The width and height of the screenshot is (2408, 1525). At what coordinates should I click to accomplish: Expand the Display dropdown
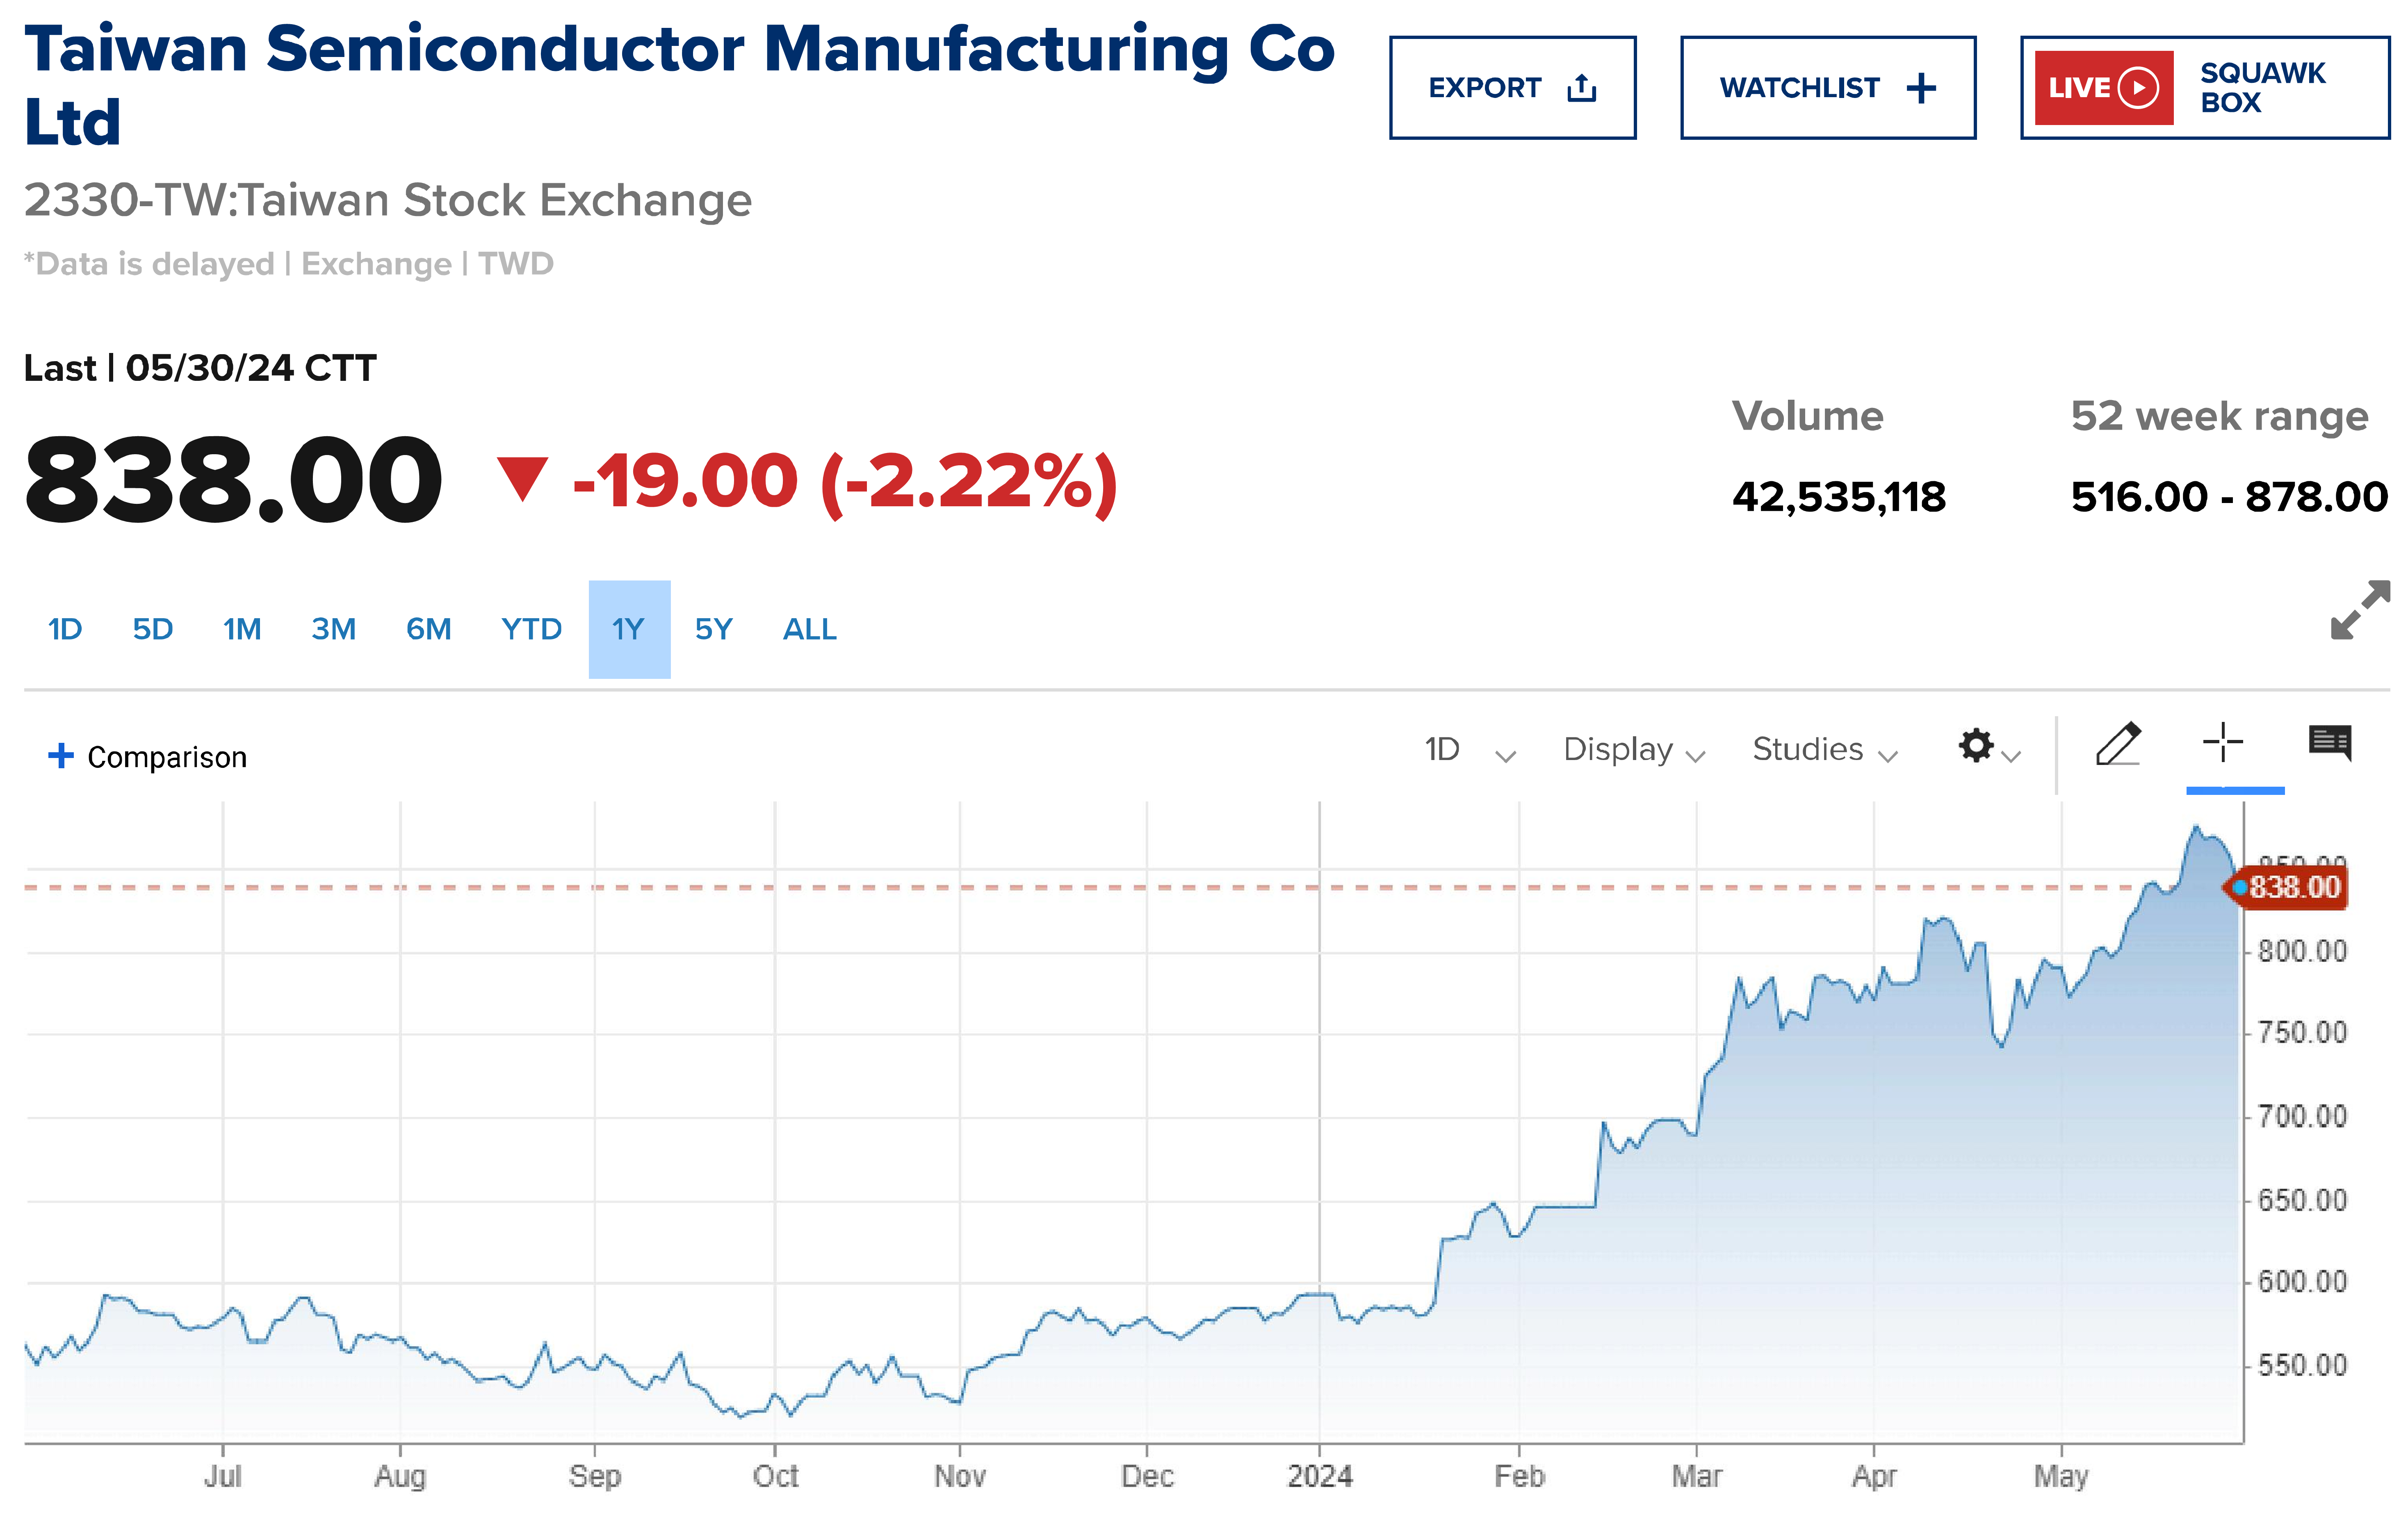tap(1633, 749)
